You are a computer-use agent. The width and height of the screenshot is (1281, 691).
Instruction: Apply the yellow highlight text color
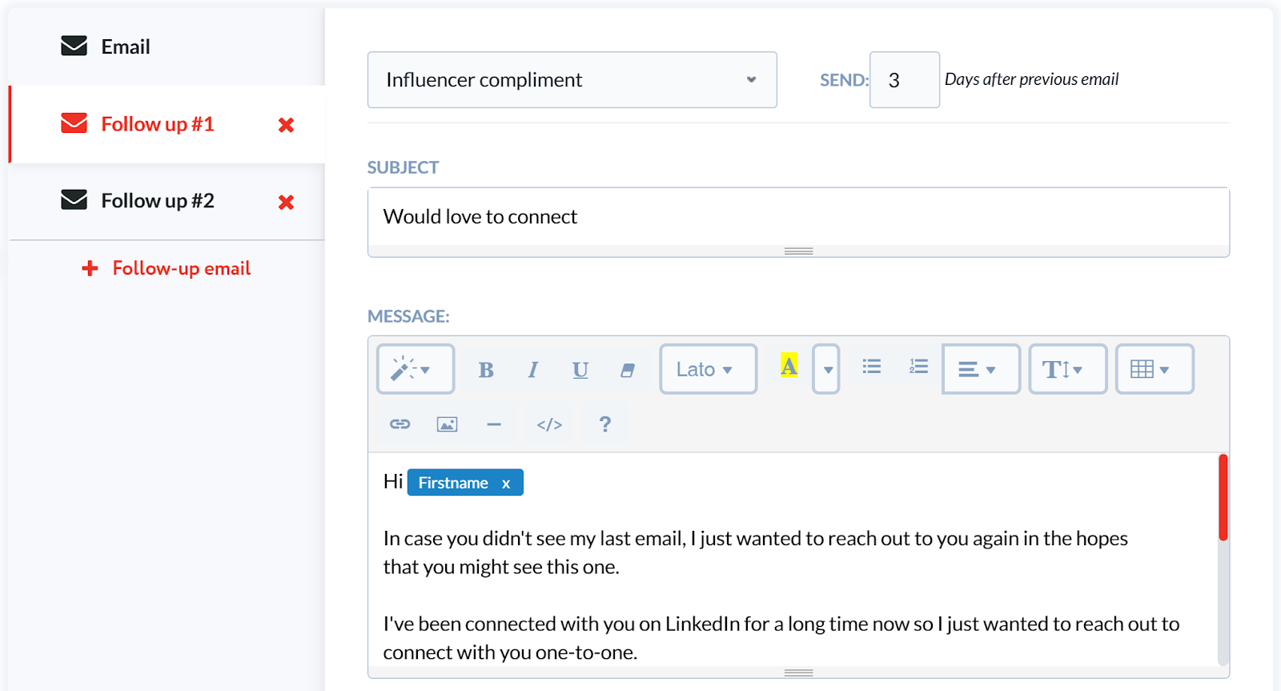coord(789,367)
